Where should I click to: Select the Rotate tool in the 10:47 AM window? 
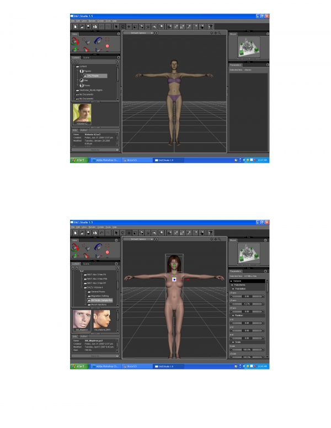pyautogui.click(x=122, y=26)
